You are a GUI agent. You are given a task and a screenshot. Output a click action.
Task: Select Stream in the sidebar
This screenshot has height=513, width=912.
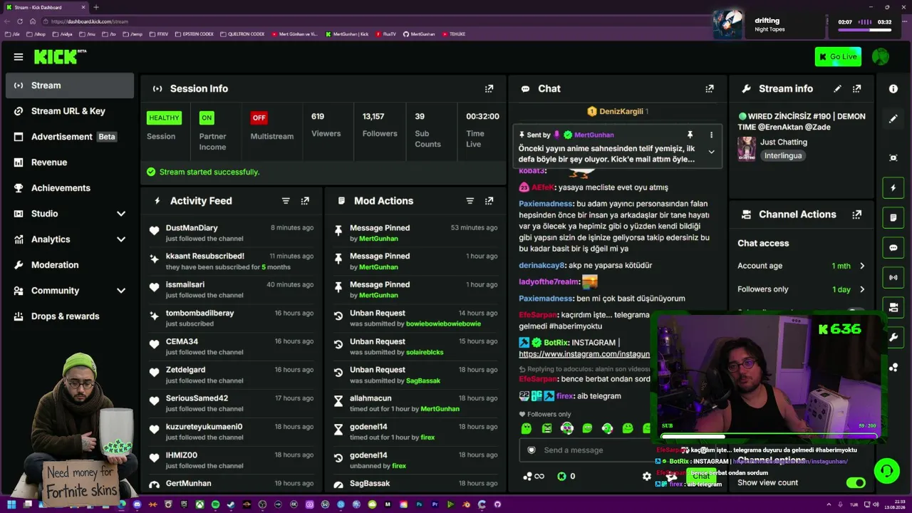click(70, 85)
